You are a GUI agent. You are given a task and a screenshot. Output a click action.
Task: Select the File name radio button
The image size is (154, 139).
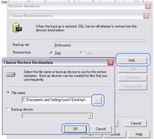[x=8, y=93]
